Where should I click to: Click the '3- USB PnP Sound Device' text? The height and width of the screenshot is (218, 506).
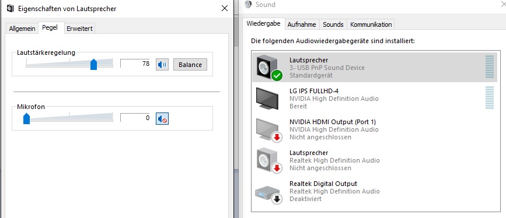pos(327,68)
